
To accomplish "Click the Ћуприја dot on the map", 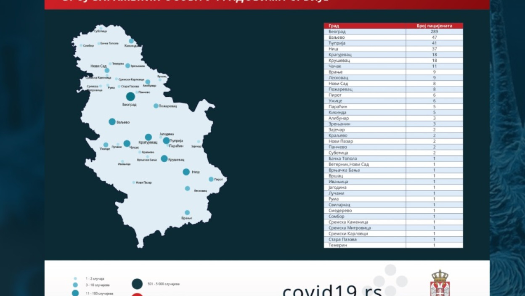I will (x=166, y=140).
